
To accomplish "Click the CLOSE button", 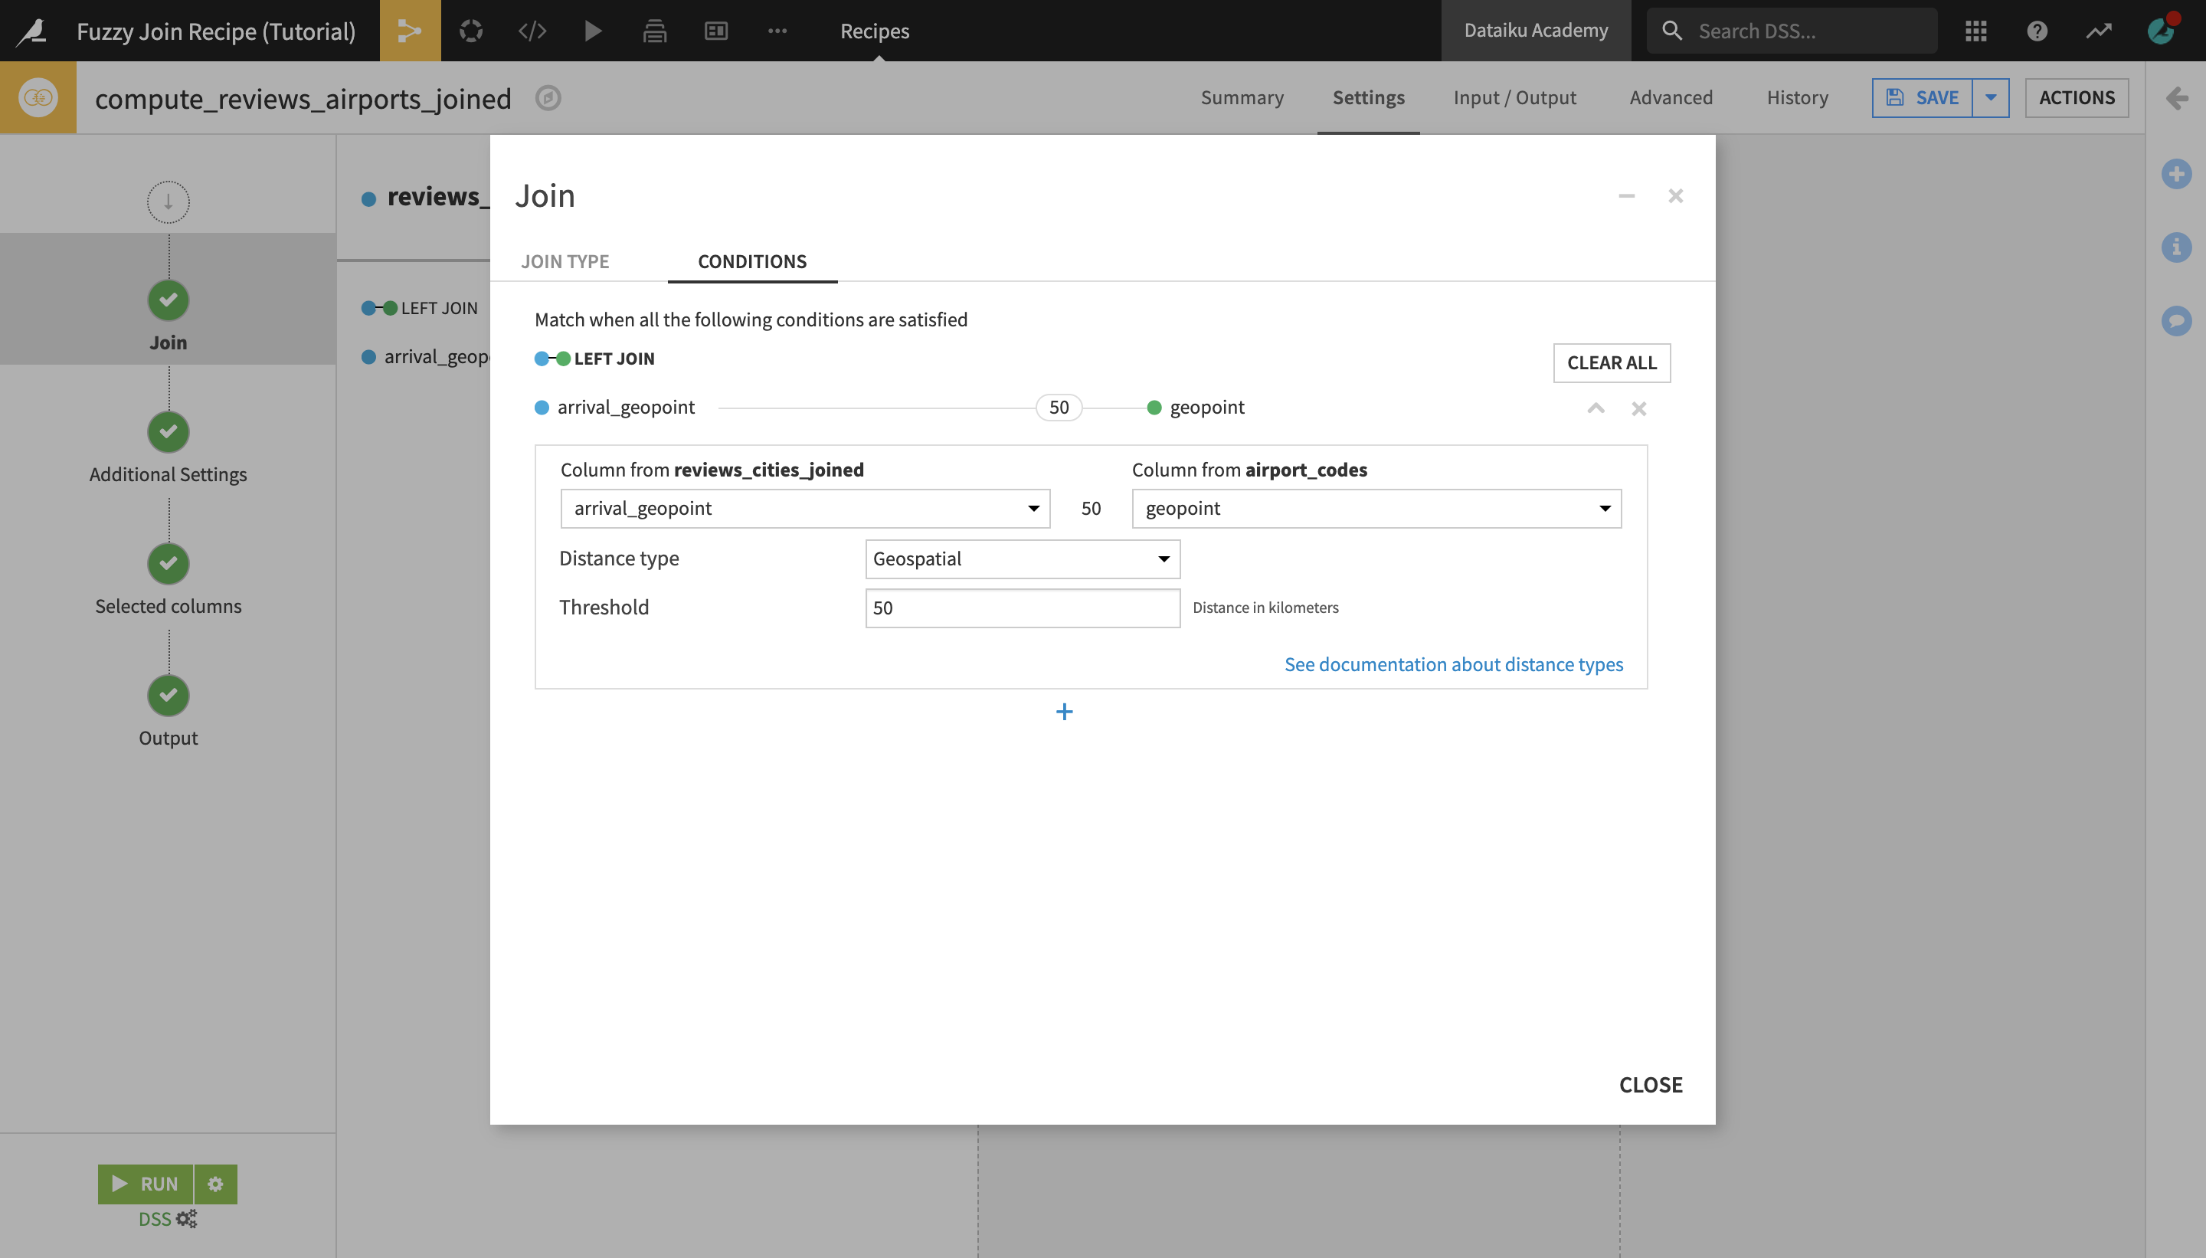I will pos(1651,1085).
